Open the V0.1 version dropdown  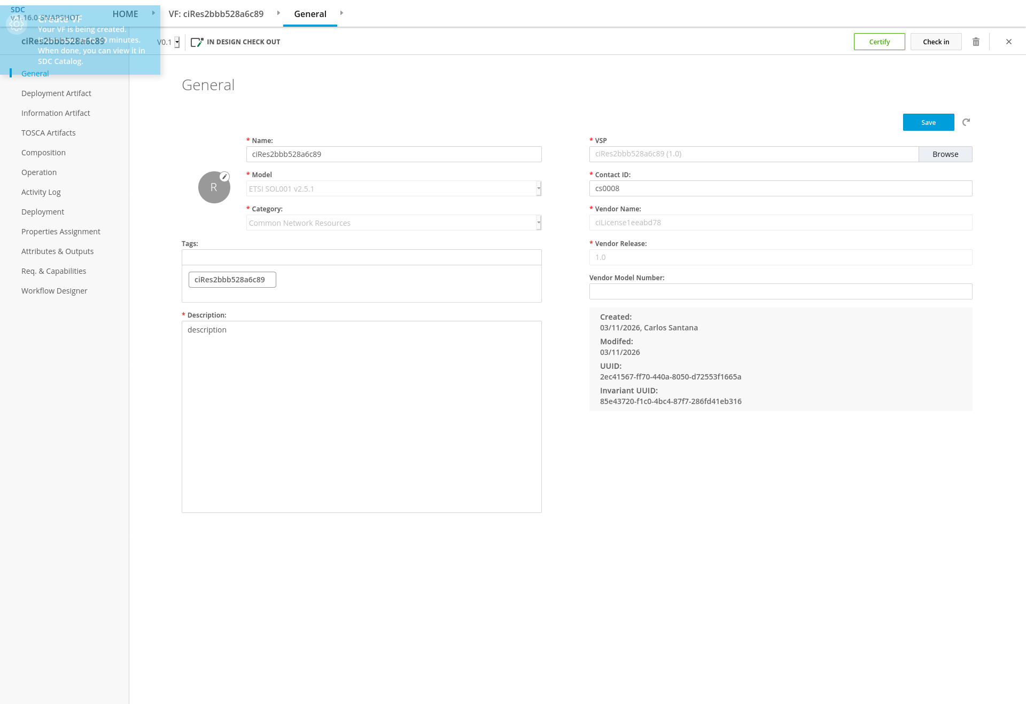tap(177, 42)
